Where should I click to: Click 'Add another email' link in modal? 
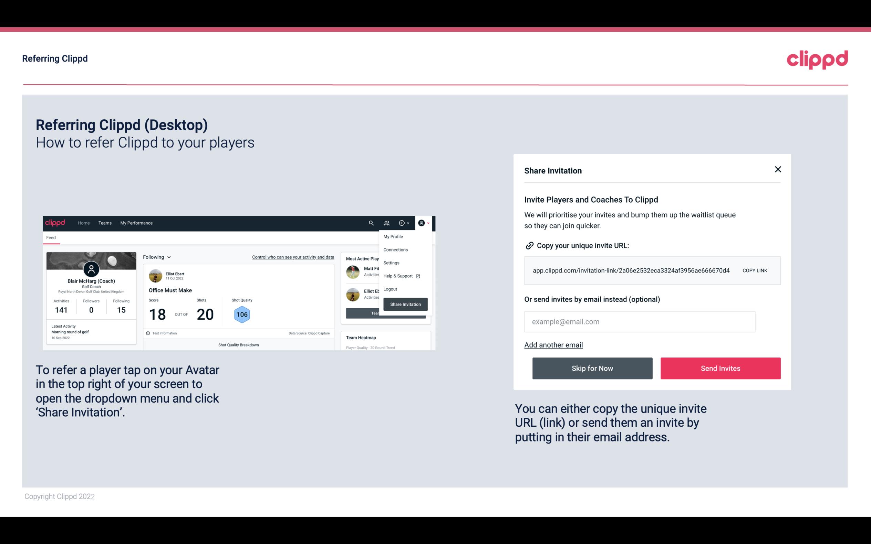pyautogui.click(x=553, y=345)
